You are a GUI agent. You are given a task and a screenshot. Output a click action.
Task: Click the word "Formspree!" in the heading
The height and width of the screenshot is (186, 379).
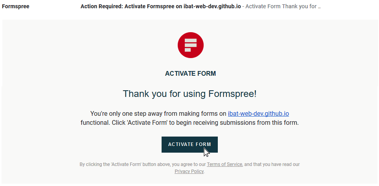click(232, 94)
